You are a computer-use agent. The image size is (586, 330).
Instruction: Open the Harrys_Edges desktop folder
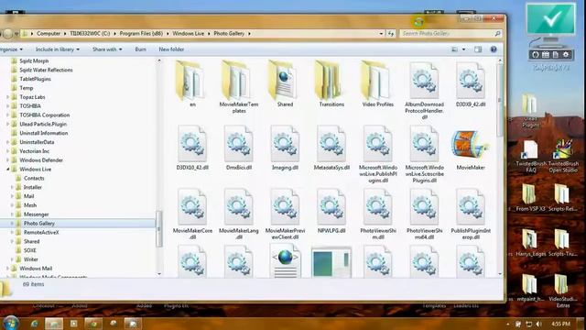point(530,243)
